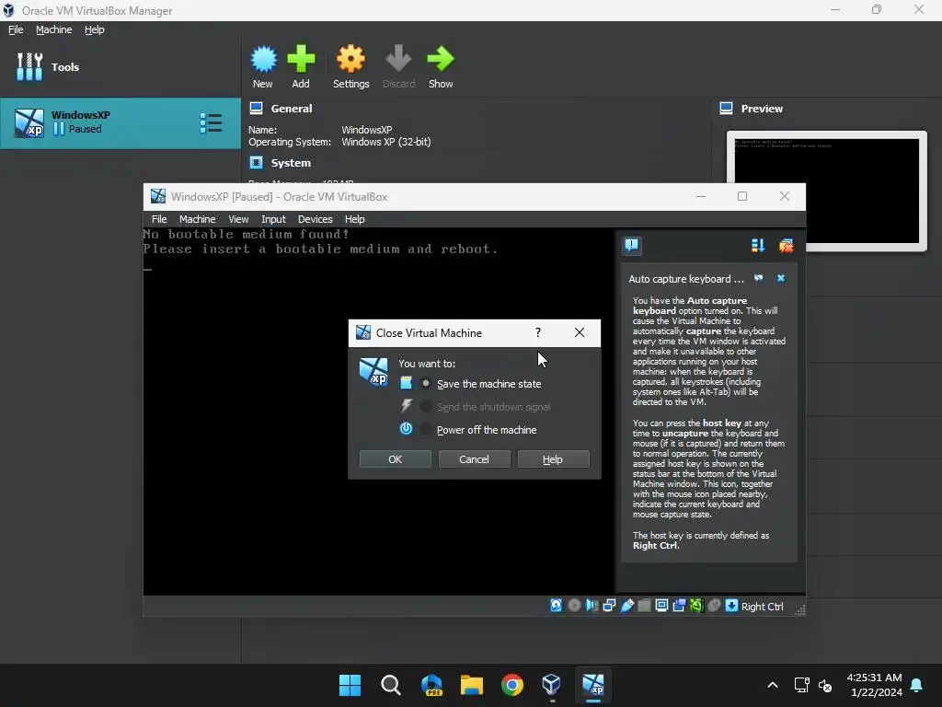Open Input menu in WindowsXP VM window
Viewport: 942px width, 707px height.
coord(273,219)
